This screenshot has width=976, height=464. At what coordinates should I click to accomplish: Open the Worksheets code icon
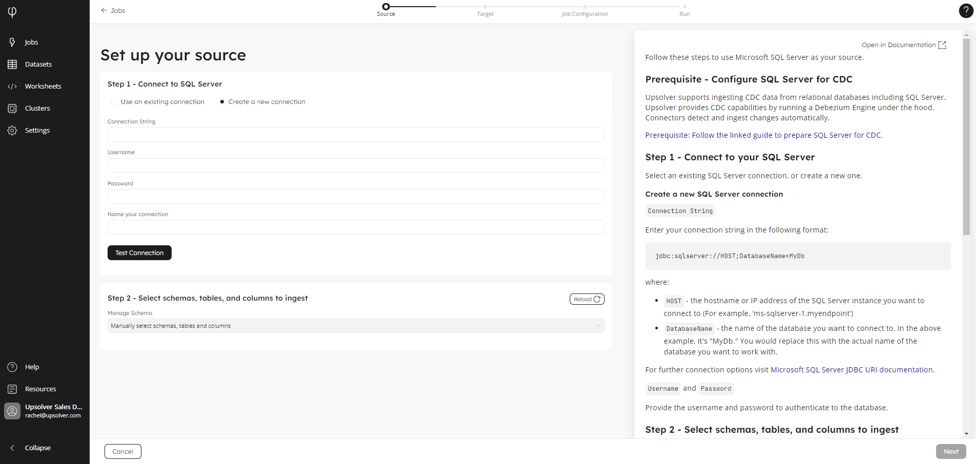coord(12,87)
